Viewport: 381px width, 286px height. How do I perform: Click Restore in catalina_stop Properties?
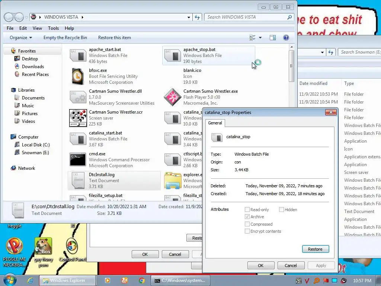click(x=316, y=249)
